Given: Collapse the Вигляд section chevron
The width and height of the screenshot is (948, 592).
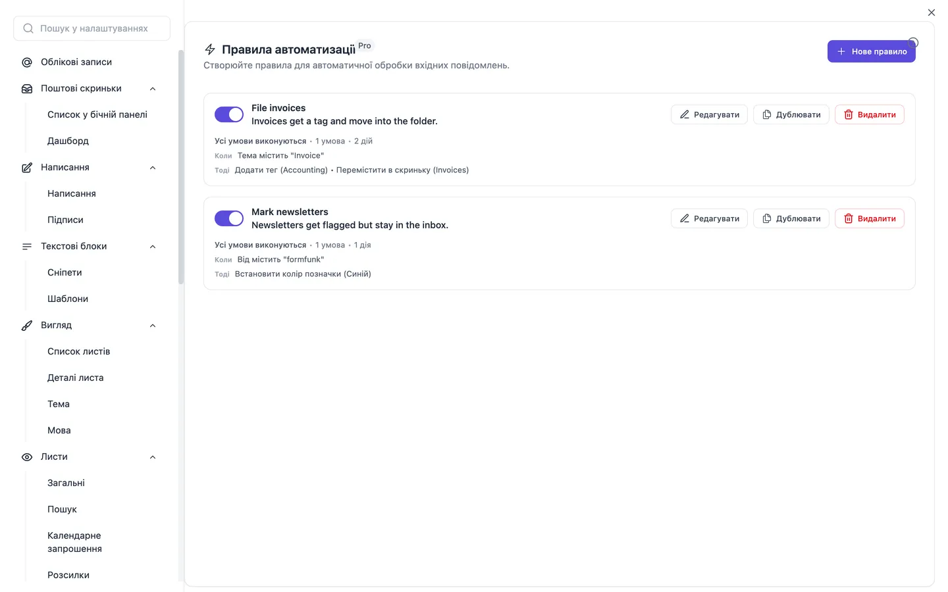Looking at the screenshot, I should [x=153, y=326].
